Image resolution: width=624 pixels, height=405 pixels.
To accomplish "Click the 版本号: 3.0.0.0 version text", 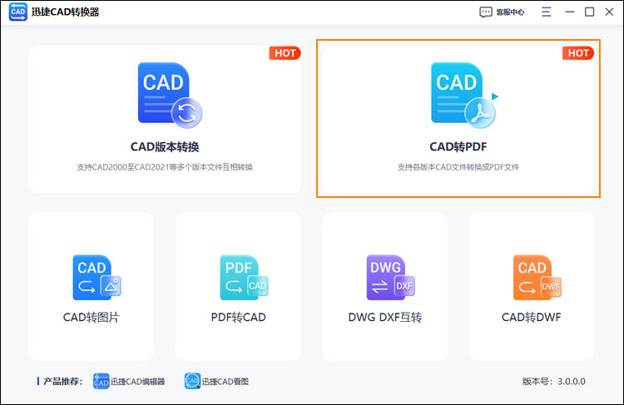I will pos(553,381).
